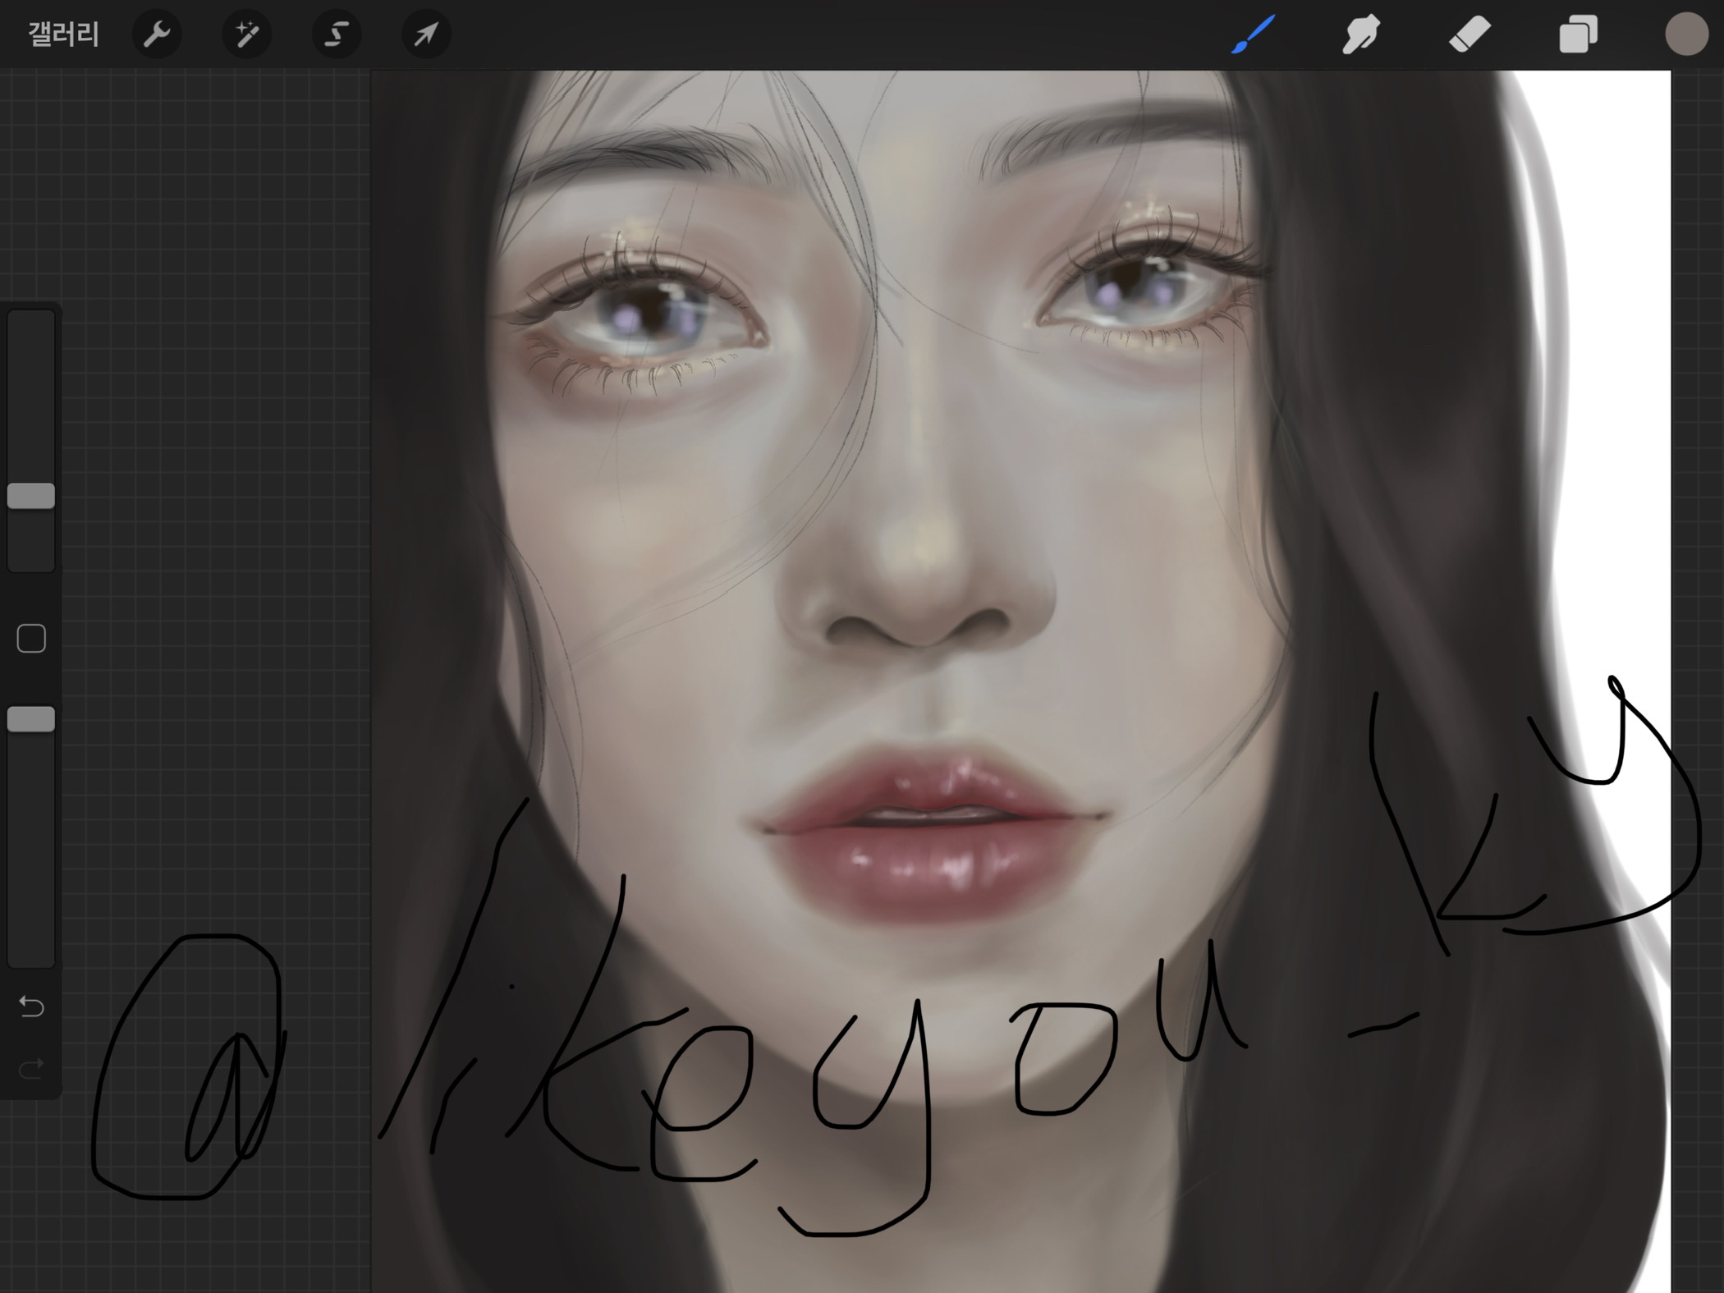This screenshot has width=1724, height=1293.
Task: Activate the Selection S-shaped tool
Action: pos(337,34)
